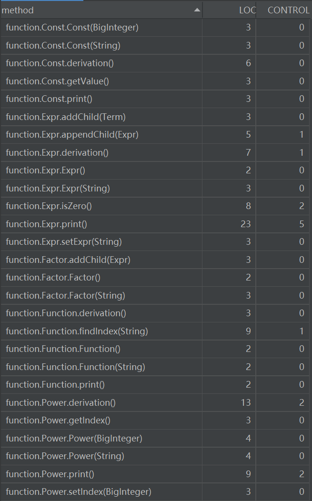Select the function.Power.getIndex() row
The height and width of the screenshot is (501, 312).
58,420
